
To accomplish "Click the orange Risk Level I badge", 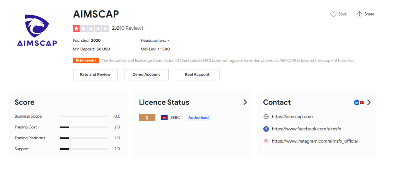I will [86, 61].
